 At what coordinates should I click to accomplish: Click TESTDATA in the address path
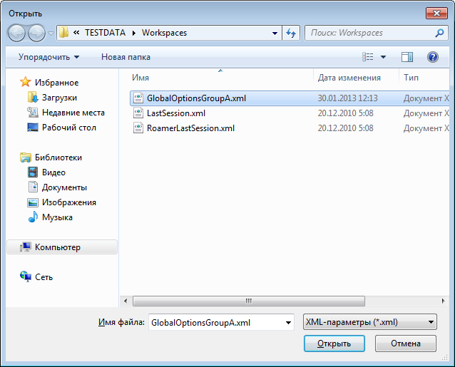105,33
